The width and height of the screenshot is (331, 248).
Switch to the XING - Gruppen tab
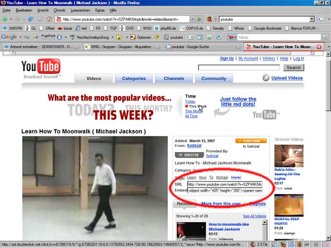click(x=122, y=47)
